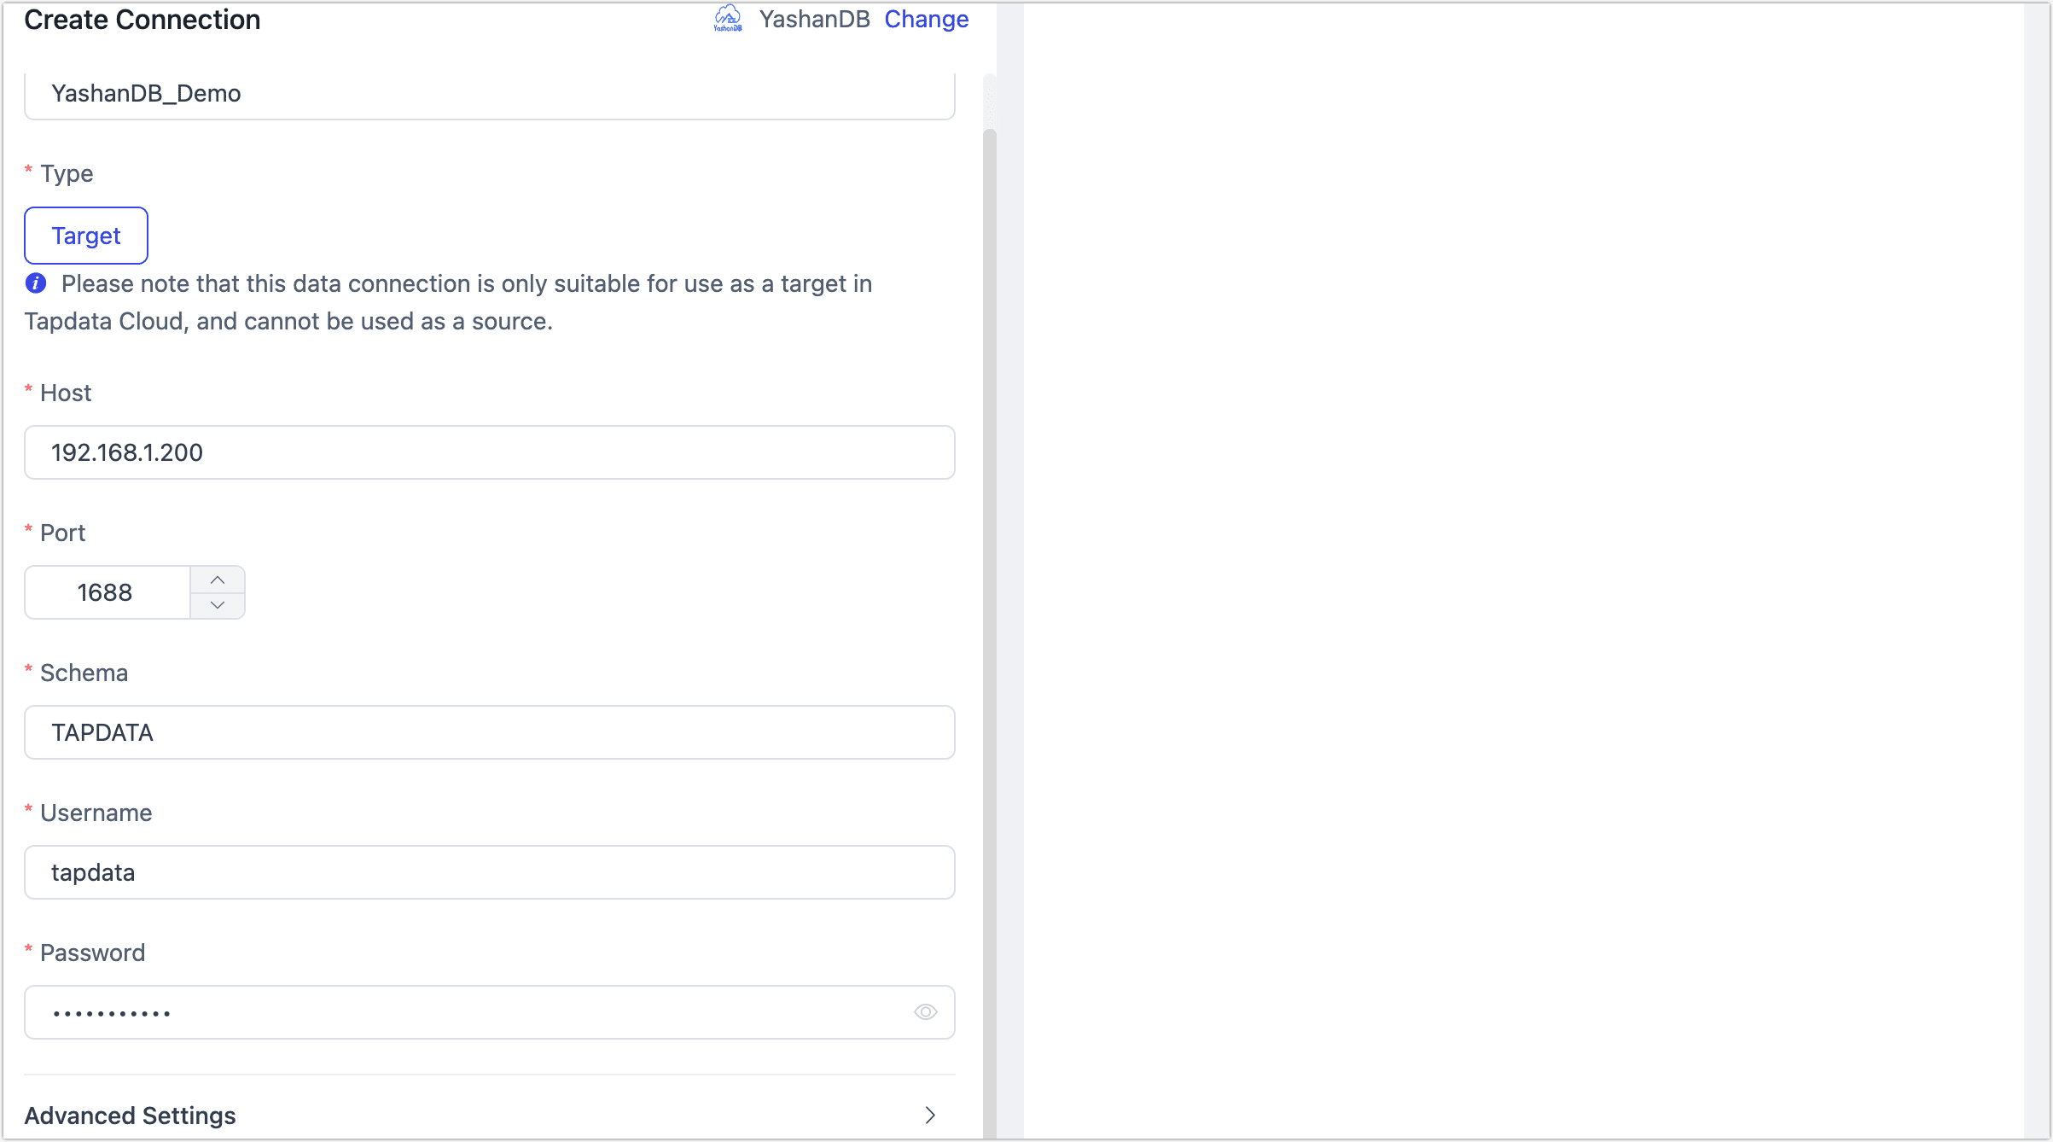Click the connection name field YashanDB_Demo
This screenshot has height=1142, width=2053.
(490, 94)
